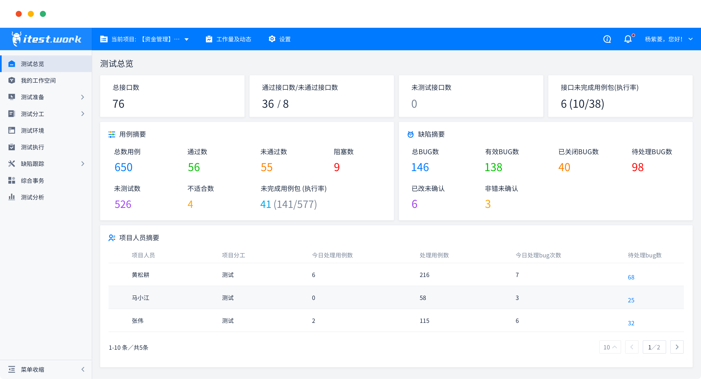Screen dimensions: 701x379
Task: Open the user account dropdown menu
Action: tap(690, 39)
